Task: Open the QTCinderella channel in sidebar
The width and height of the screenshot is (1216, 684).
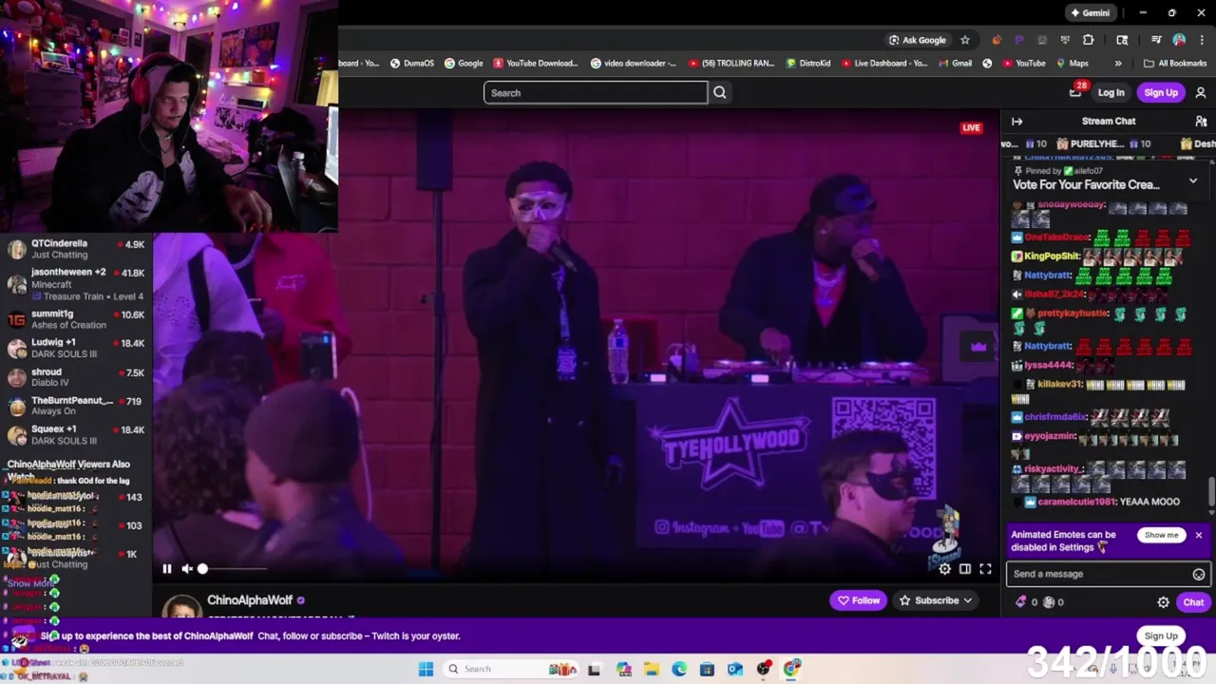Action: point(76,249)
